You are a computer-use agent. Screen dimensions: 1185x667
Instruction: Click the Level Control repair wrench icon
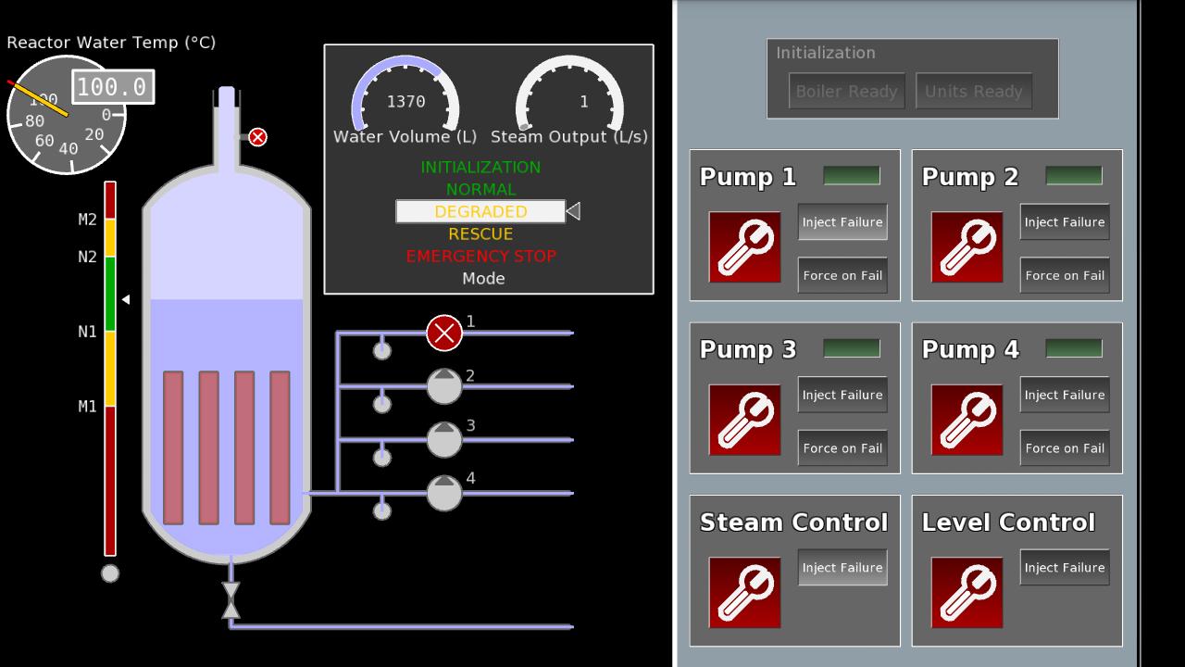coord(967,592)
